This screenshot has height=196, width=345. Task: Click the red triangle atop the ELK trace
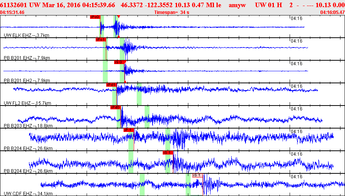click(x=118, y=17)
